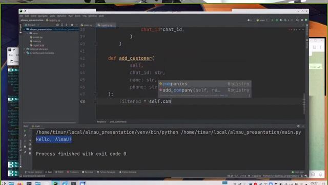Click the pin icon in Run panel

pos(25,152)
